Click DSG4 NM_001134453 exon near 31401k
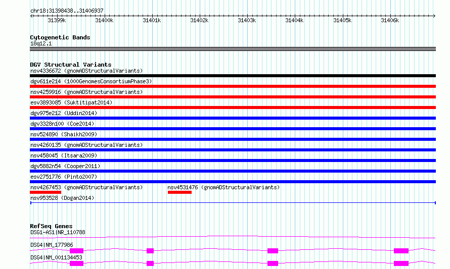Viewport: 450px width, 269px height. [150, 263]
